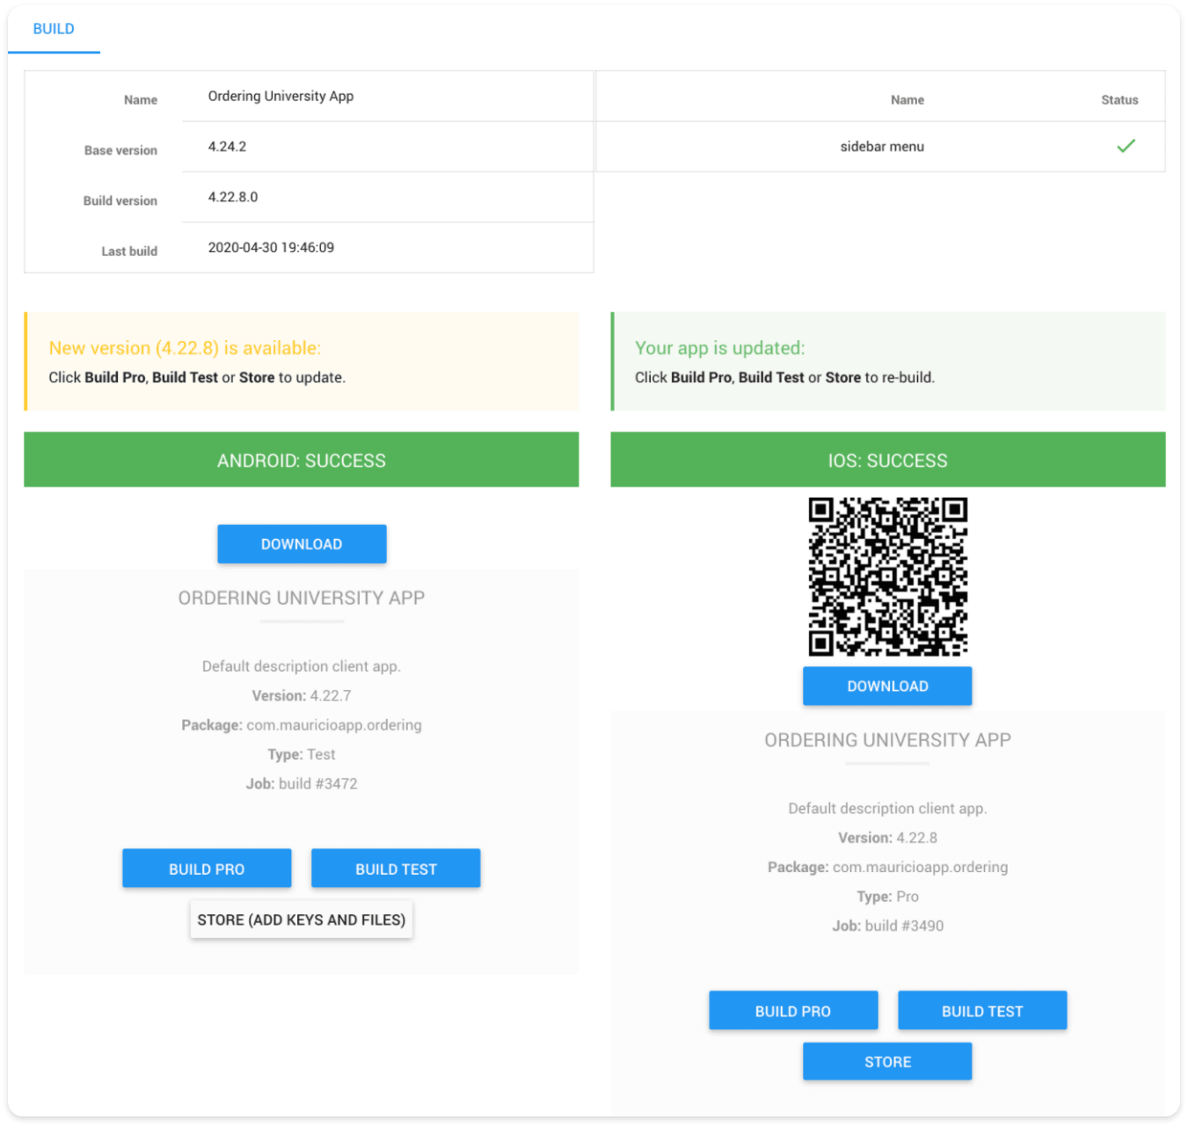Click the IOS: SUCCESS status banner
1188x1127 pixels.
tap(888, 460)
